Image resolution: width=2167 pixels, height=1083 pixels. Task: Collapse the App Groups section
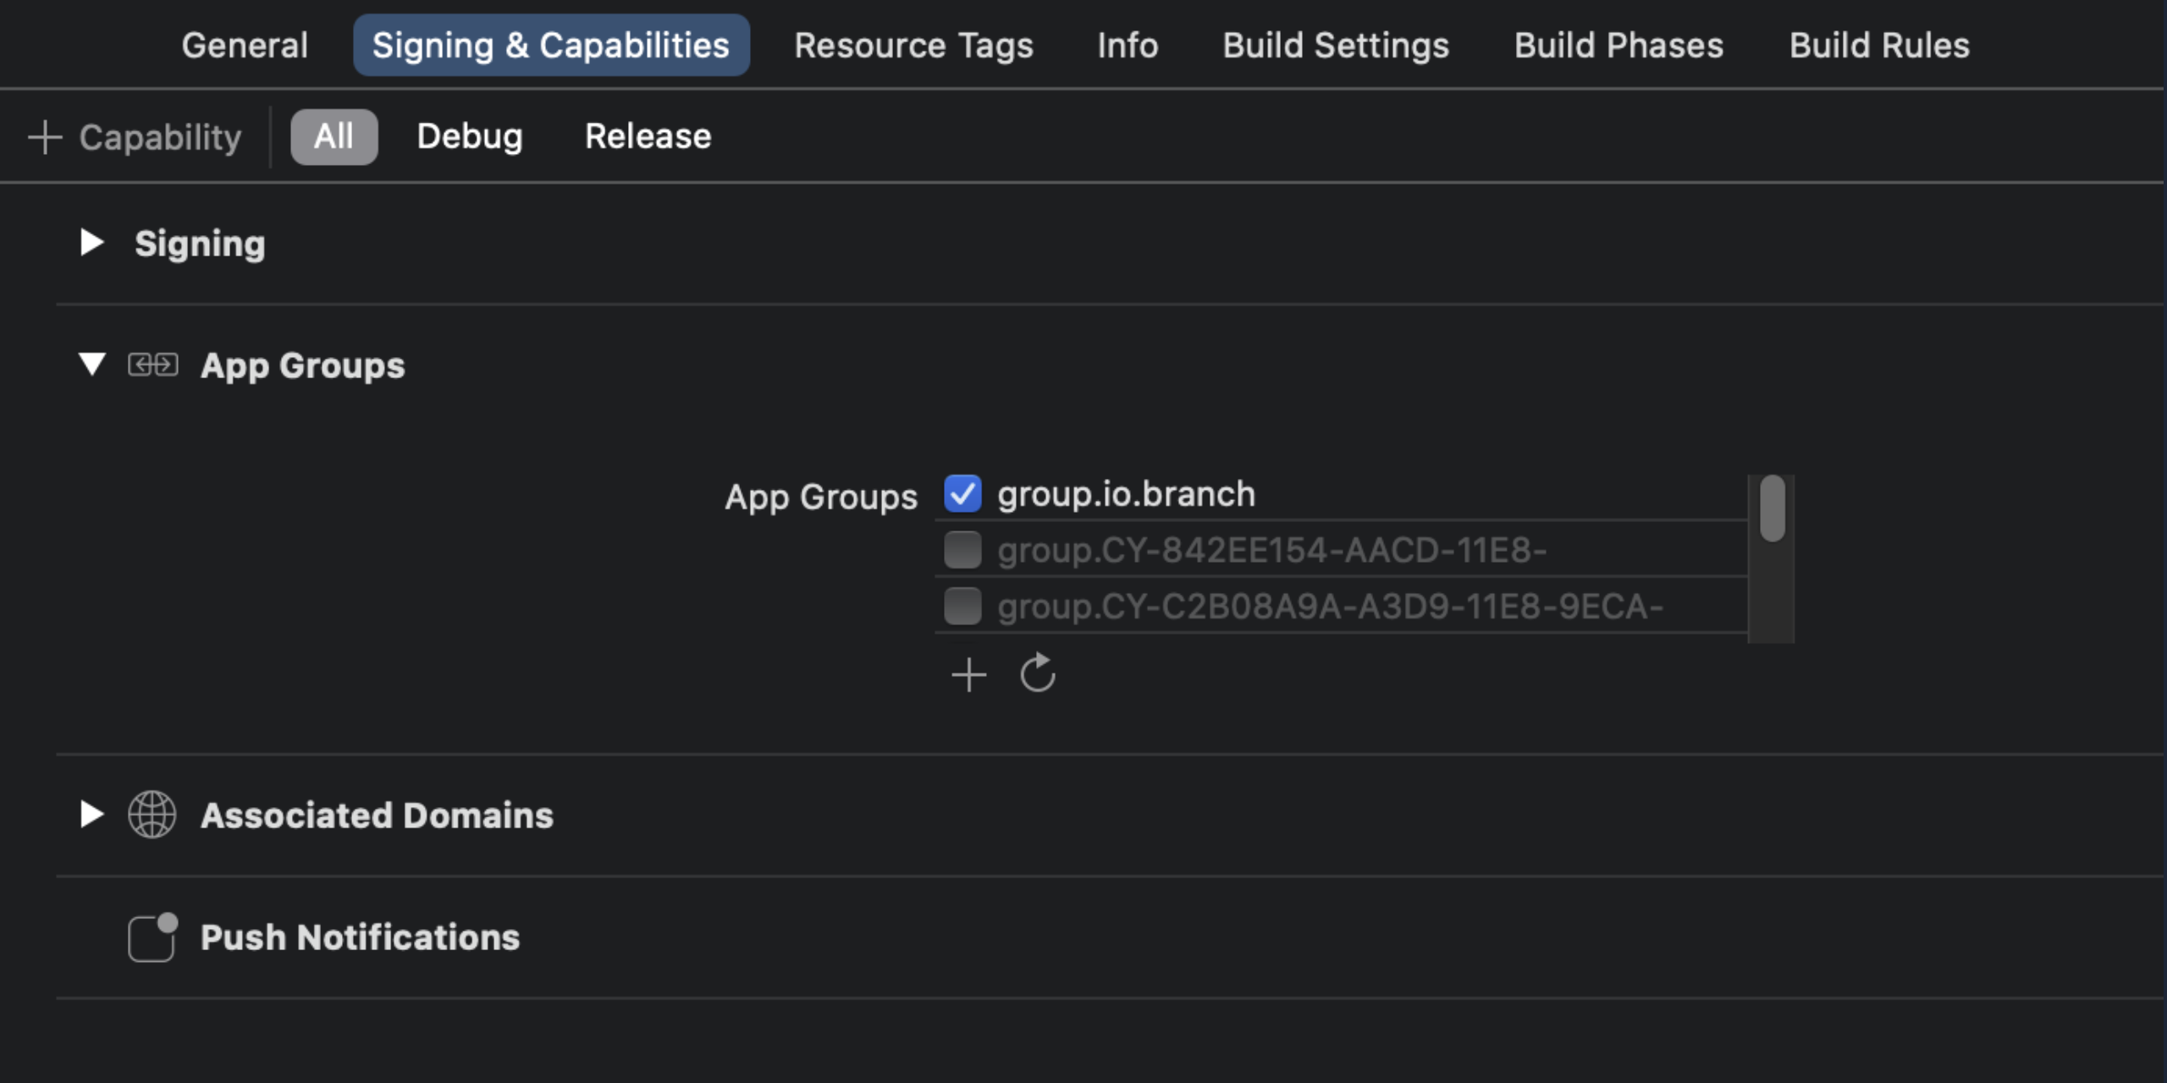[x=91, y=365]
